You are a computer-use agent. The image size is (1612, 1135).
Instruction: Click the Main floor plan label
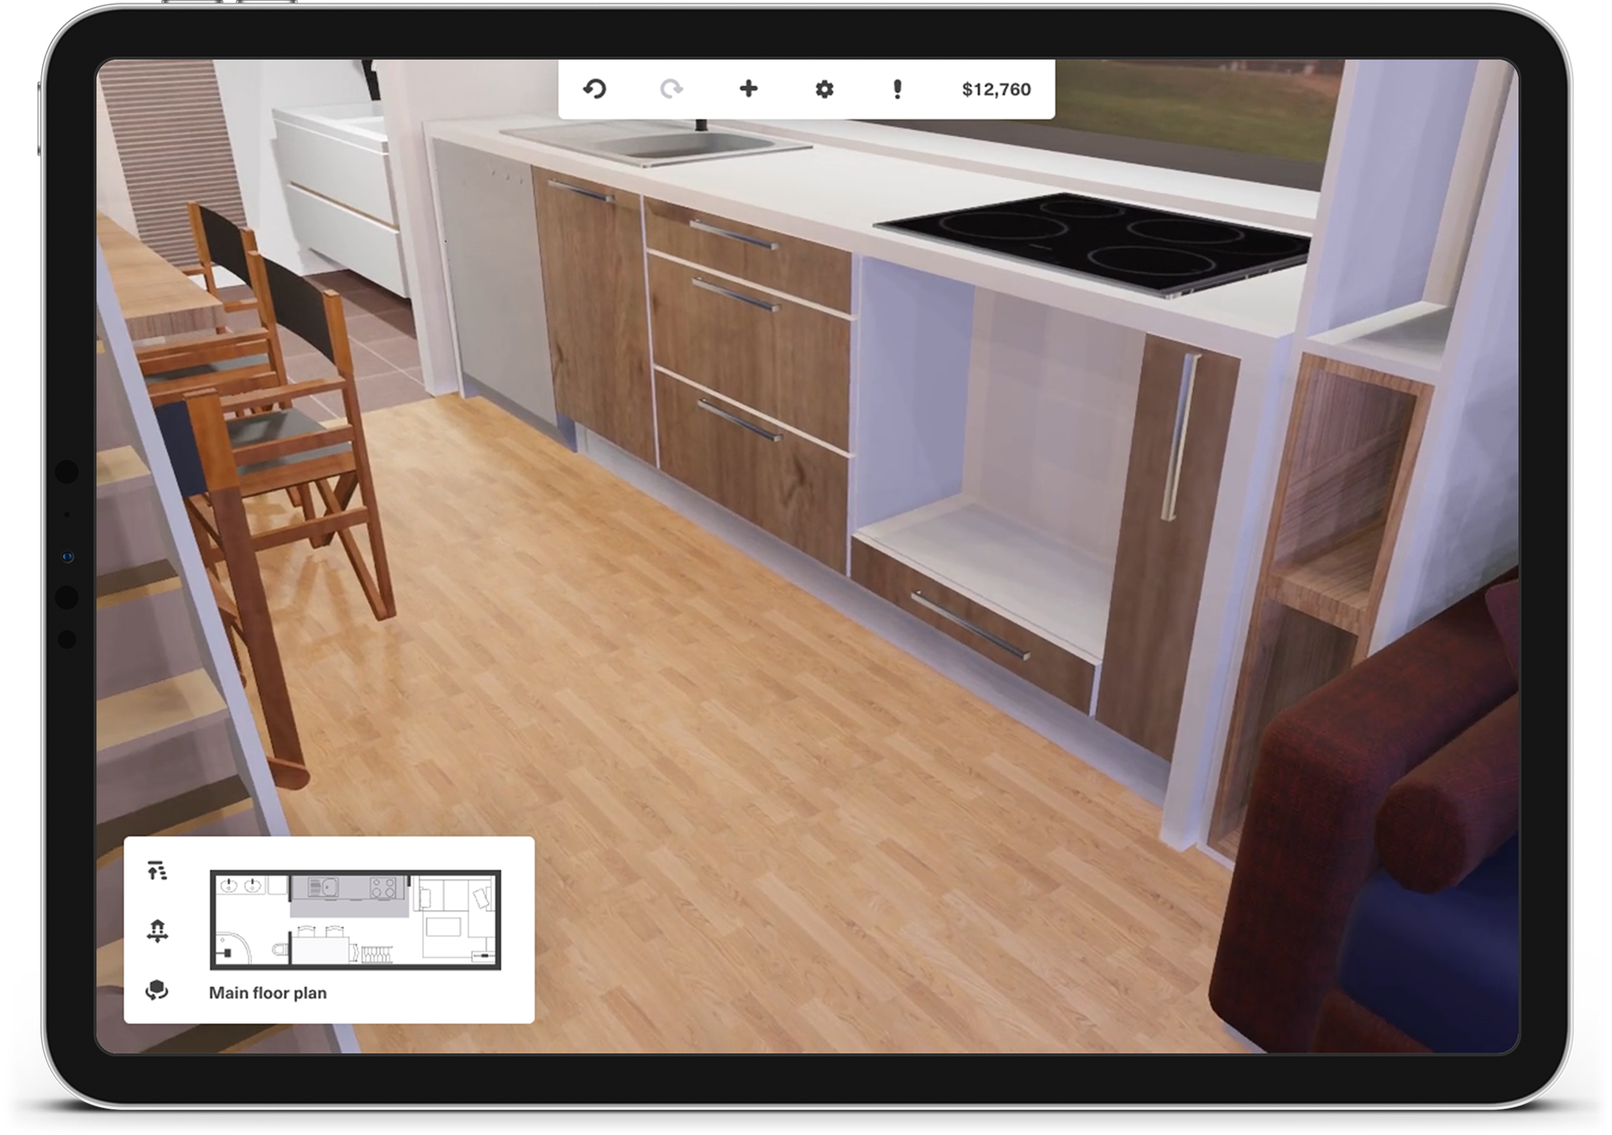[x=268, y=993]
